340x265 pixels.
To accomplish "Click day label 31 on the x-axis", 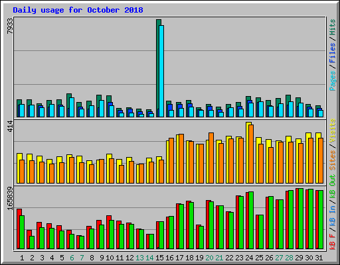I will coord(319,258).
